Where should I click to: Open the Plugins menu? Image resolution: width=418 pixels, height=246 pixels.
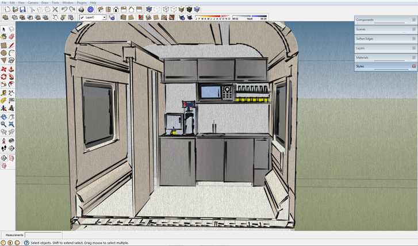tap(81, 3)
